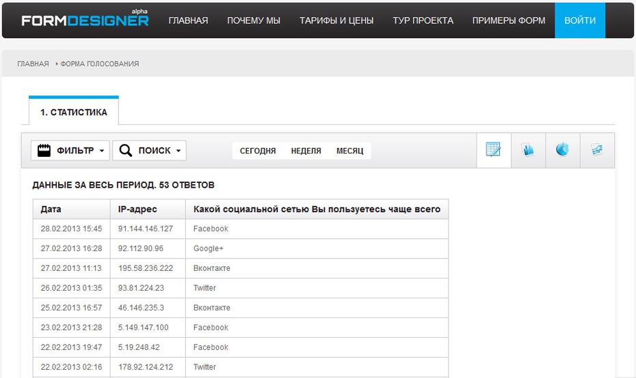
Task: Open Тарифы и цены in navigation
Action: [x=336, y=20]
